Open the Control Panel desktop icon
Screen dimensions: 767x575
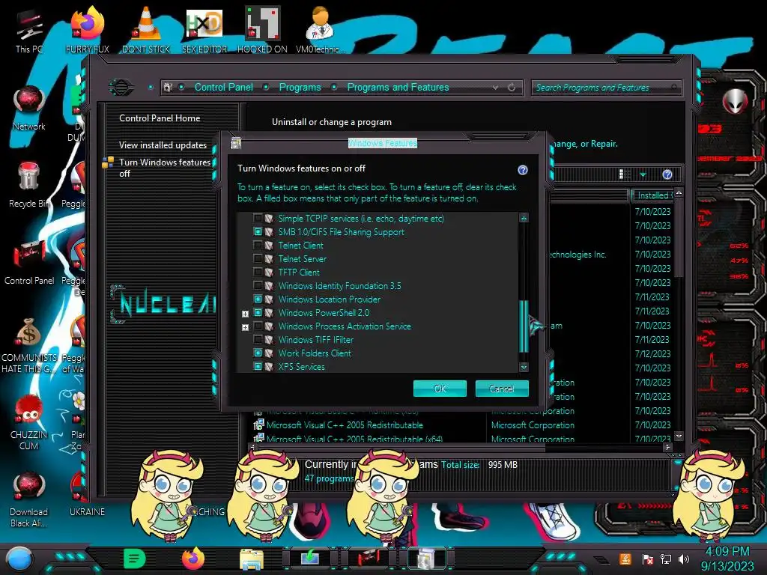[x=29, y=262]
